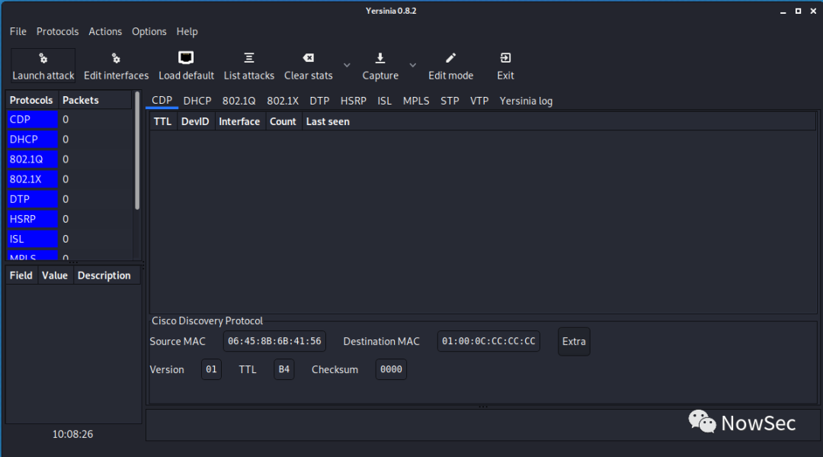Select the HSRP row in Protocols list

(69, 219)
